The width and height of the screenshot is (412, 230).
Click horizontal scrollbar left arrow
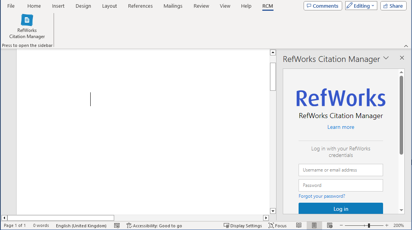point(4,218)
